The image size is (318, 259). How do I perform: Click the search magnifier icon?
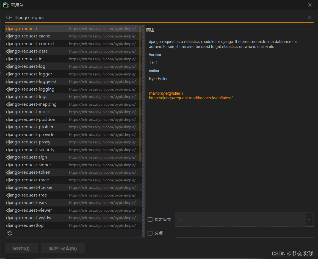click(9, 18)
